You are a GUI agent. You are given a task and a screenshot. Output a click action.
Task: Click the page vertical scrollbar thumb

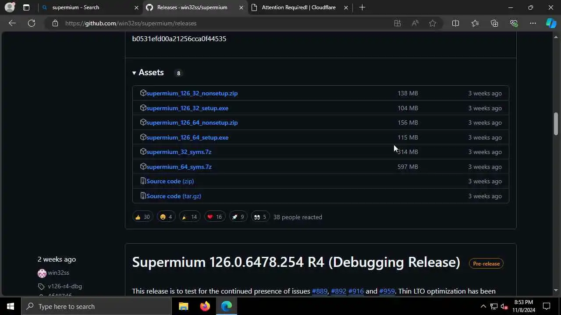(x=556, y=124)
